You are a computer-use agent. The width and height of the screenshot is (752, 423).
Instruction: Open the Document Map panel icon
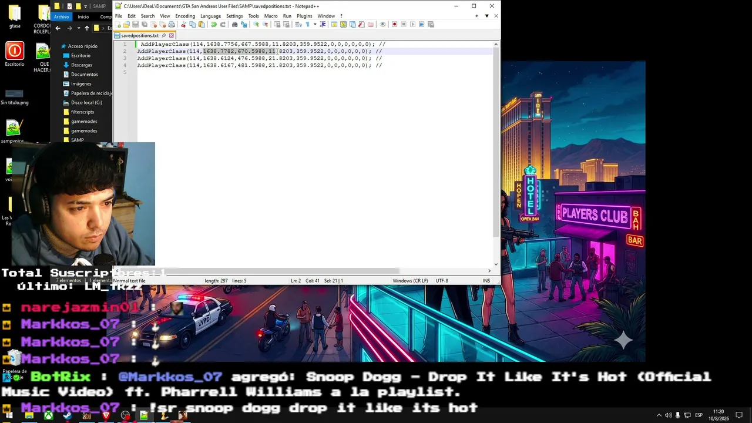[x=343, y=25]
